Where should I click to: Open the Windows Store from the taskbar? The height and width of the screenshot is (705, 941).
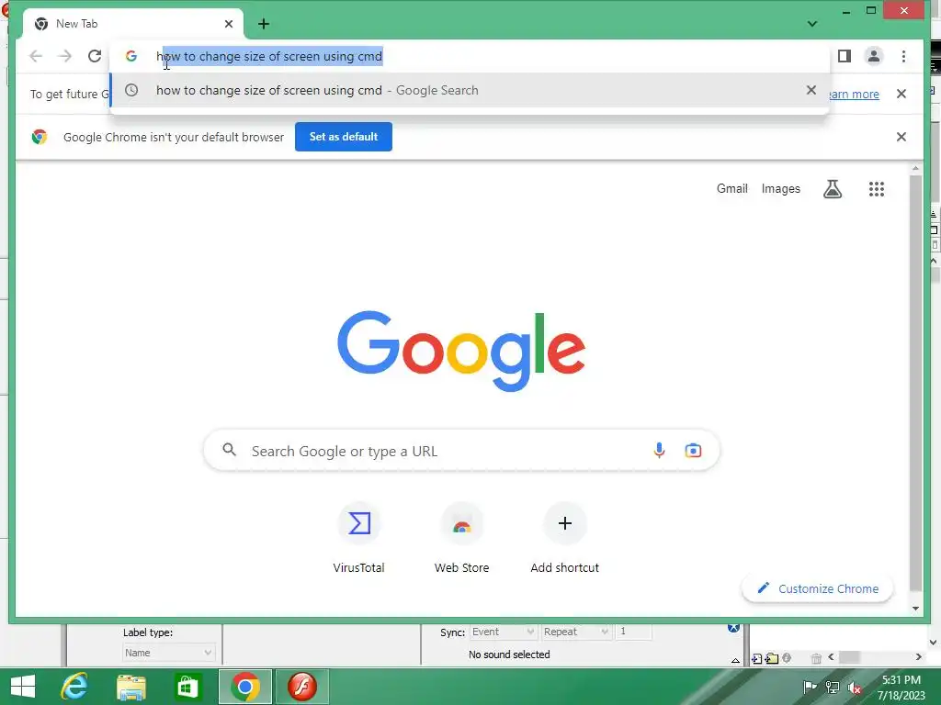coord(187,687)
